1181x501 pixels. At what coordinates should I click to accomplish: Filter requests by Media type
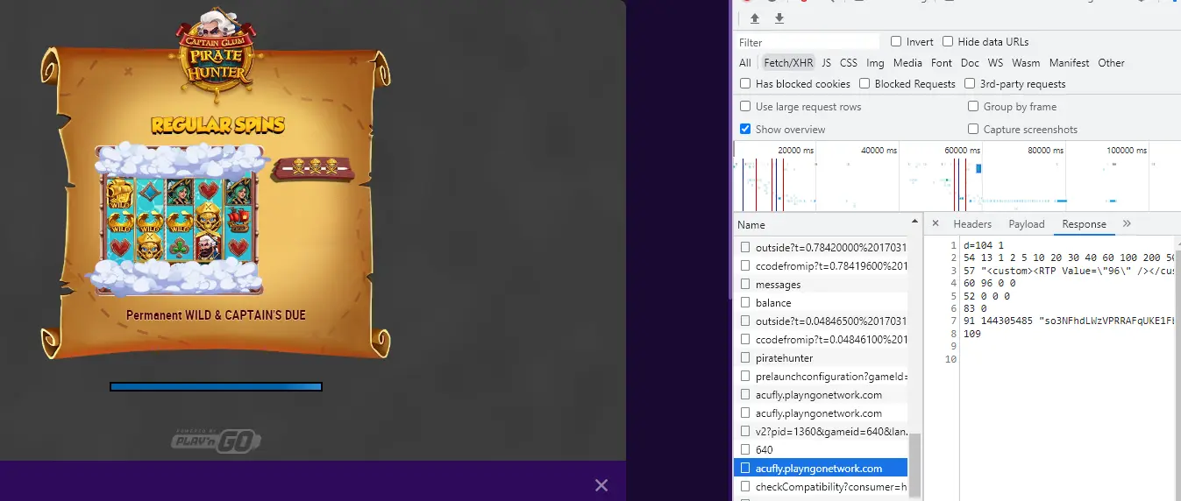click(907, 62)
